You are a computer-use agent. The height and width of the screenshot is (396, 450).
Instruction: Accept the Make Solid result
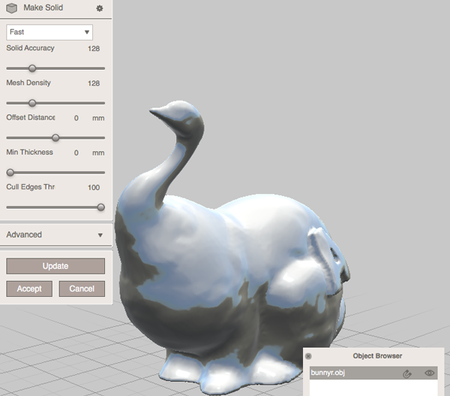point(29,289)
